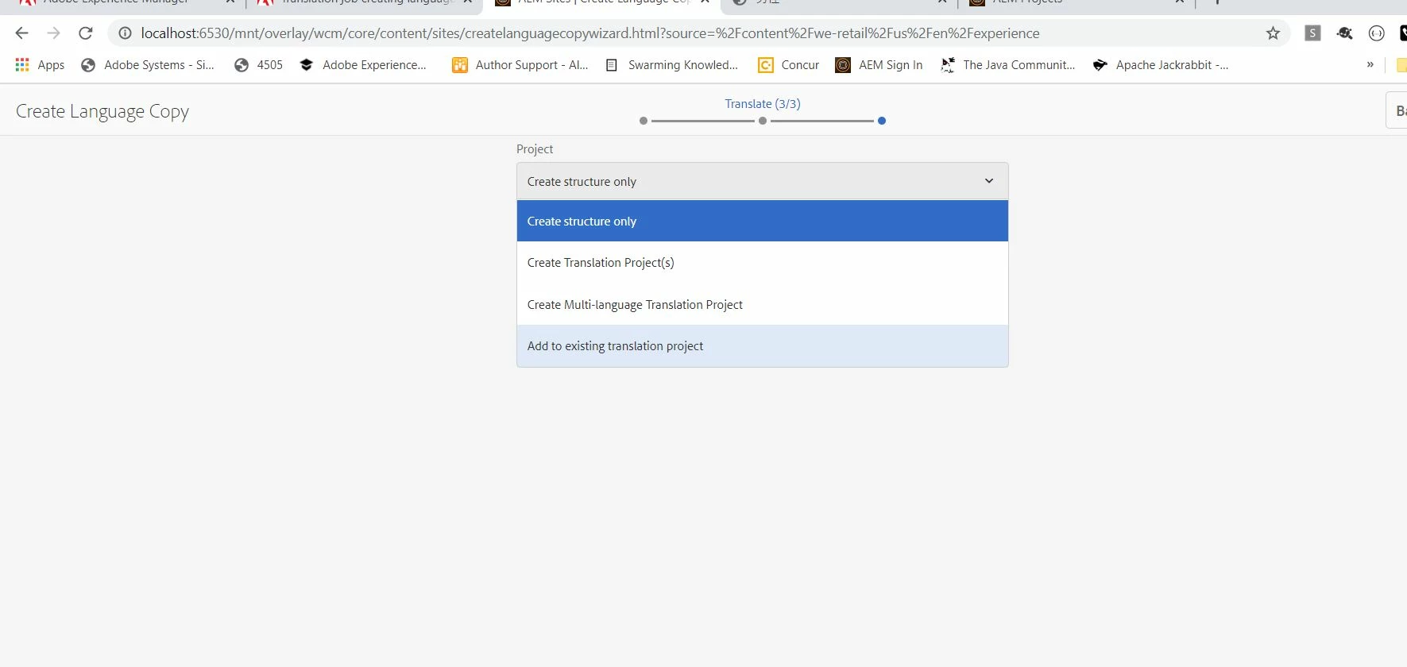Open the S extension icon
Viewport: 1407px width, 667px height.
1312,33
